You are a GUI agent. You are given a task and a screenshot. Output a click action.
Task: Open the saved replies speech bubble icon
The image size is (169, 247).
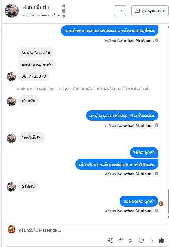[x=131, y=240]
